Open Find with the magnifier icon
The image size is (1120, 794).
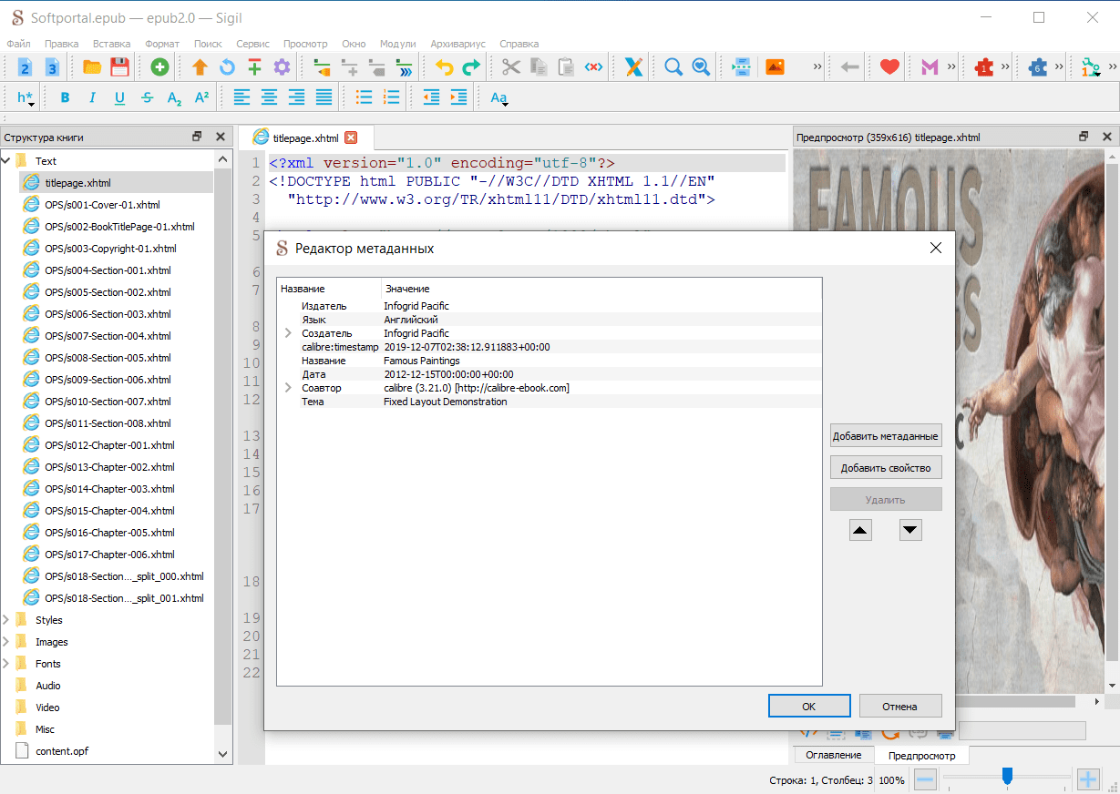[x=673, y=66]
